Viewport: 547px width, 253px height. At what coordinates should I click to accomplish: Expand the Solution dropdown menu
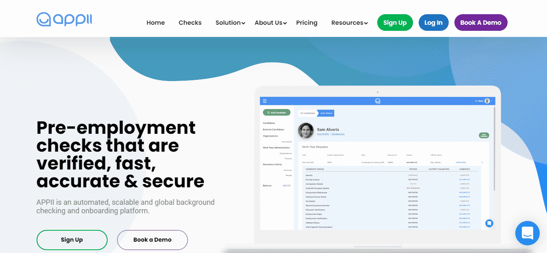[230, 23]
